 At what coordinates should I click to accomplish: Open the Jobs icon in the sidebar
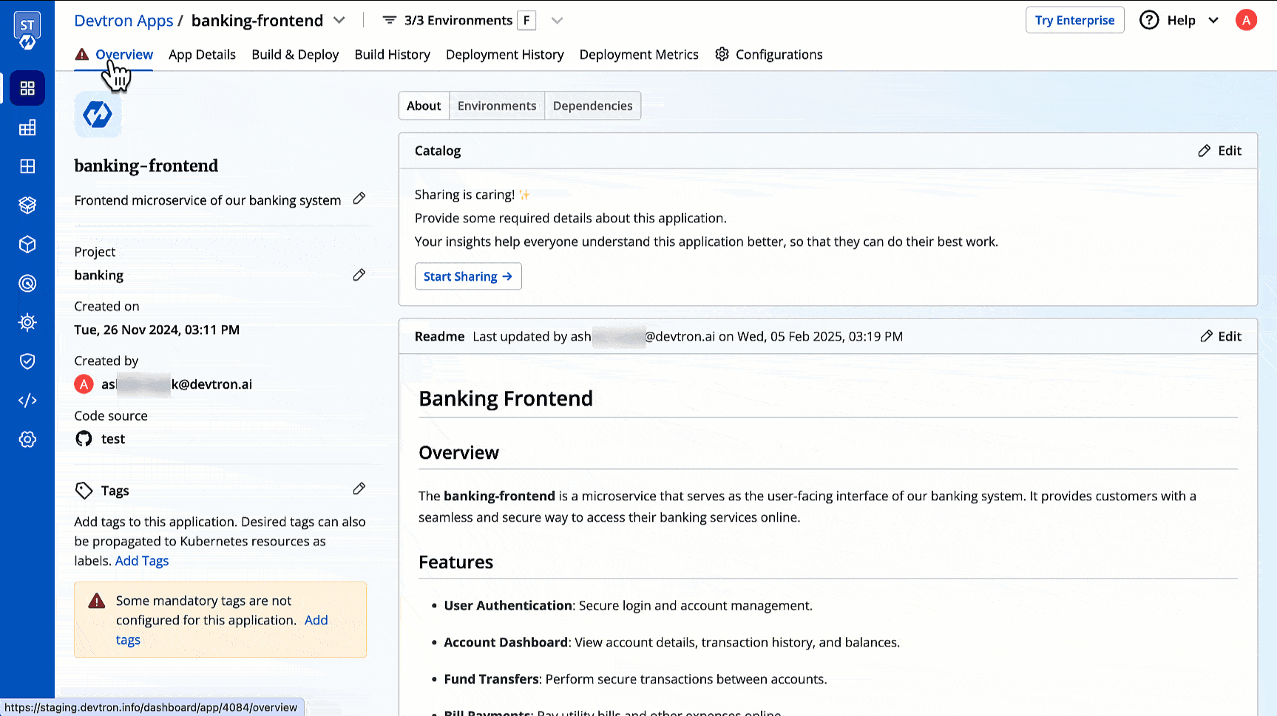pos(27,127)
